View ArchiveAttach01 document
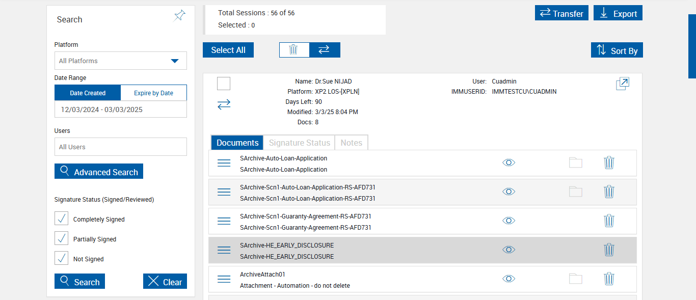The width and height of the screenshot is (696, 300). [x=508, y=279]
